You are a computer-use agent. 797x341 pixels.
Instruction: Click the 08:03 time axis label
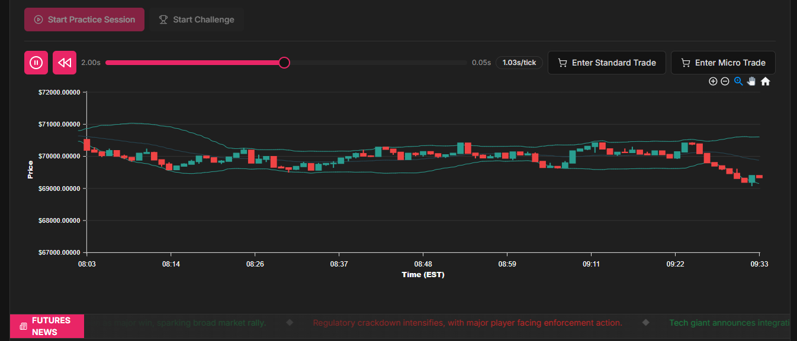87,264
